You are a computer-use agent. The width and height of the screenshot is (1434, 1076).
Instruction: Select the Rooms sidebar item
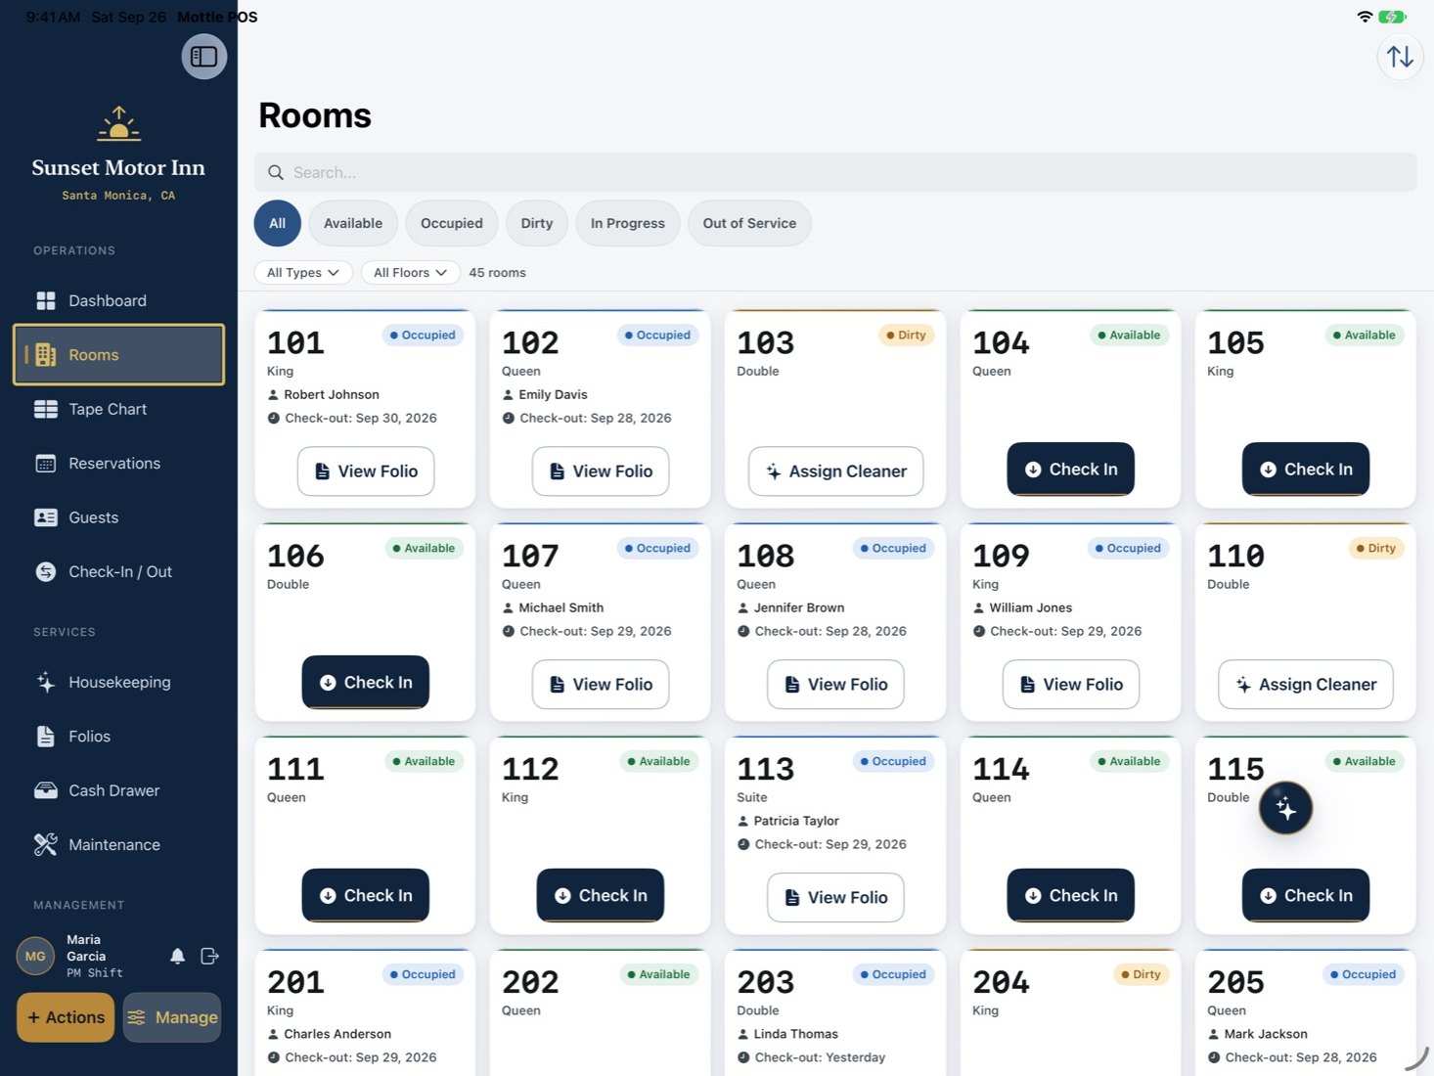click(x=118, y=354)
